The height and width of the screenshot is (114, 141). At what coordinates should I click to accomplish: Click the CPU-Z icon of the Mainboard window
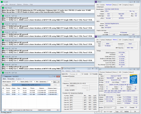coord(96,2)
